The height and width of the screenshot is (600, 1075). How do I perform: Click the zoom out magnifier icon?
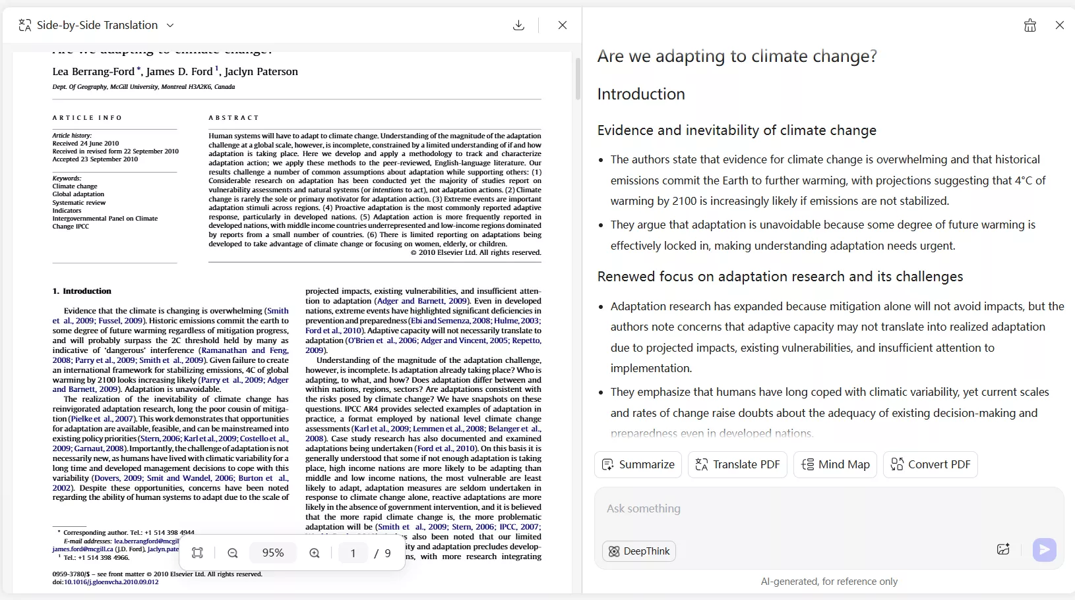coord(233,553)
